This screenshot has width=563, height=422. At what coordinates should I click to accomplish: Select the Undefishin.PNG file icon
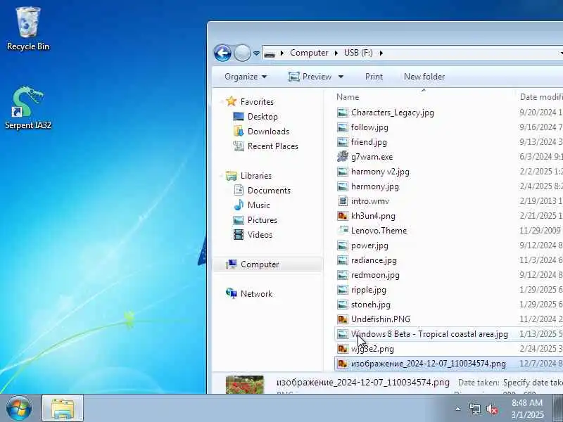point(343,319)
